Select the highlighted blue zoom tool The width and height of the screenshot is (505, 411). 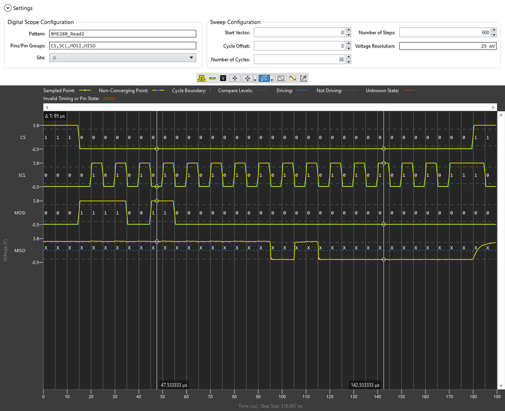pos(264,78)
